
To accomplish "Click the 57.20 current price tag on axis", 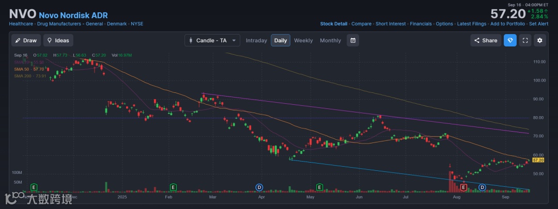I will click(538, 160).
